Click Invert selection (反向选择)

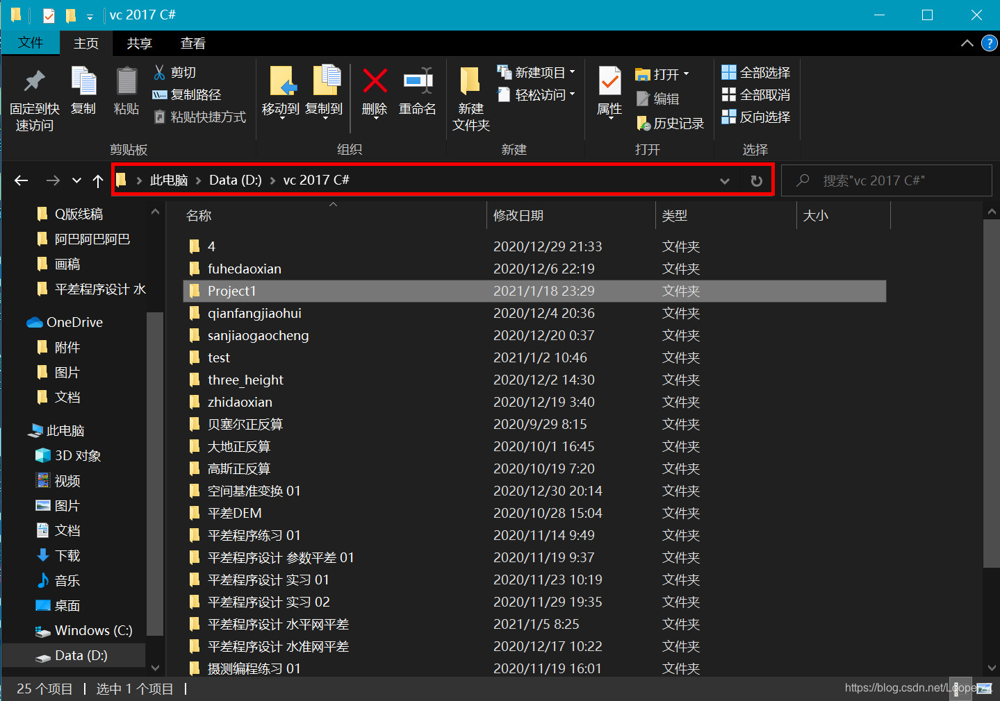point(756,117)
